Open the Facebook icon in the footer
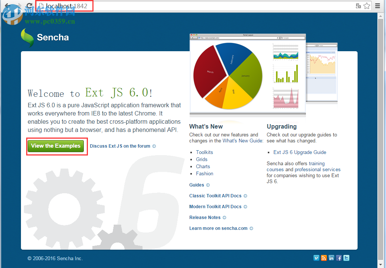This screenshot has width=386, height=268. click(x=338, y=258)
